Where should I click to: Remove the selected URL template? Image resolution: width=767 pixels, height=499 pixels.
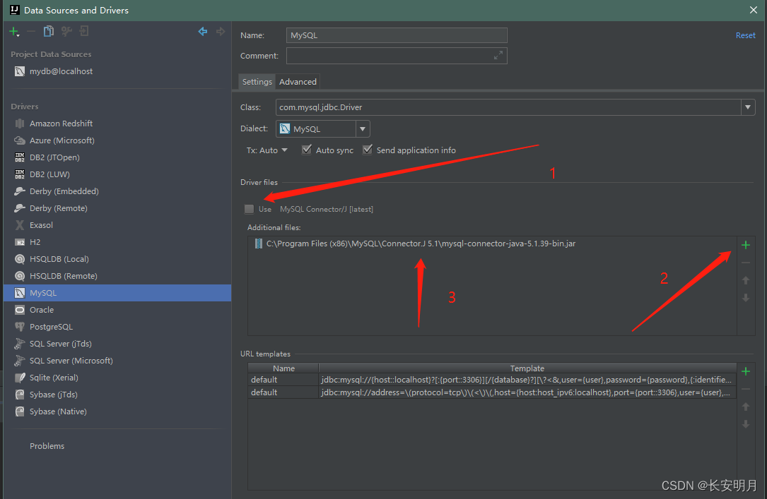[x=746, y=389]
